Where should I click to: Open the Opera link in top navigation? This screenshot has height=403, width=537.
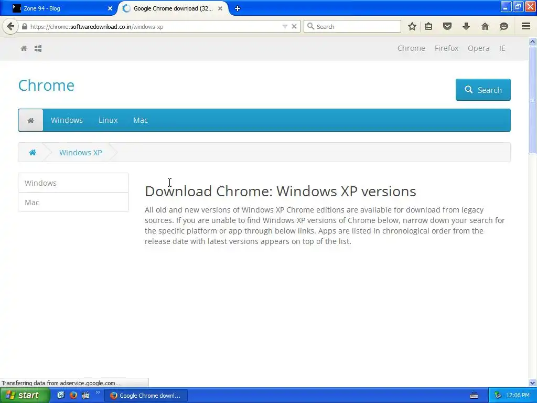[x=478, y=48]
